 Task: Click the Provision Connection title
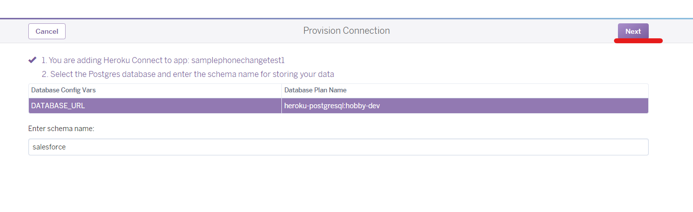[346, 31]
